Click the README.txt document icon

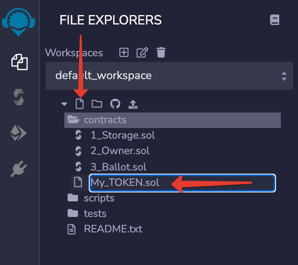72,229
